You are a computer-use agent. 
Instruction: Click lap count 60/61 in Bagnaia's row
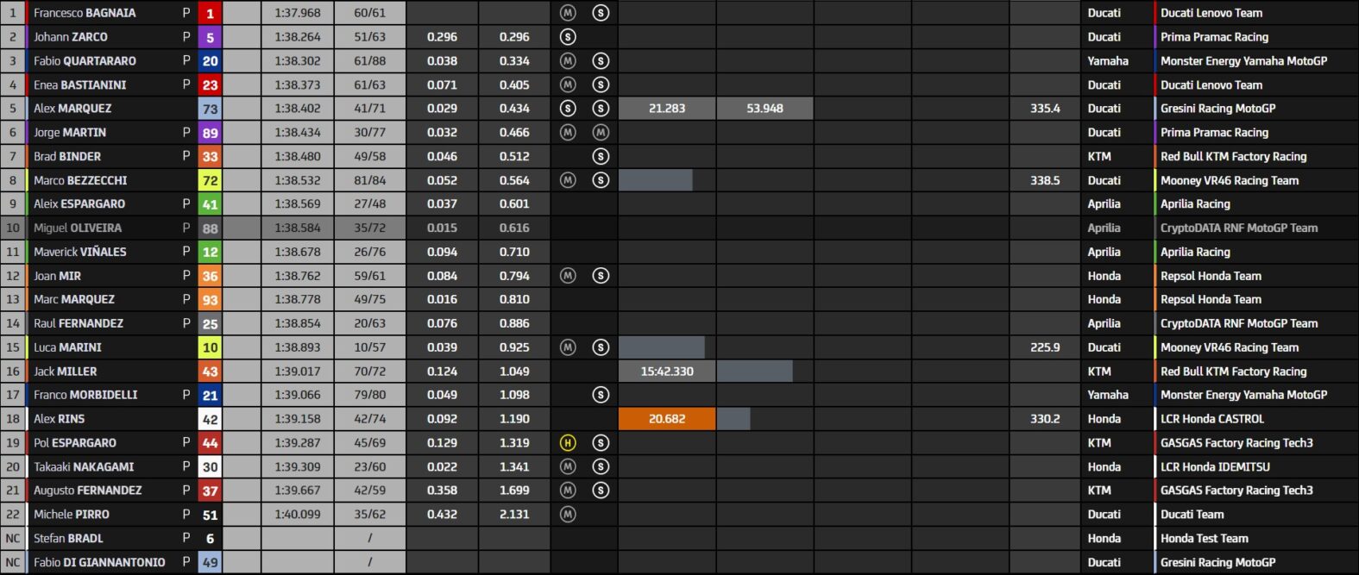[x=370, y=13]
